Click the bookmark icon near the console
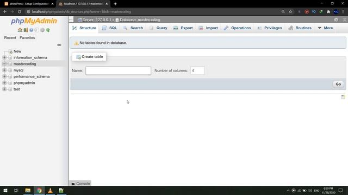The image size is (348, 195). 343,97
